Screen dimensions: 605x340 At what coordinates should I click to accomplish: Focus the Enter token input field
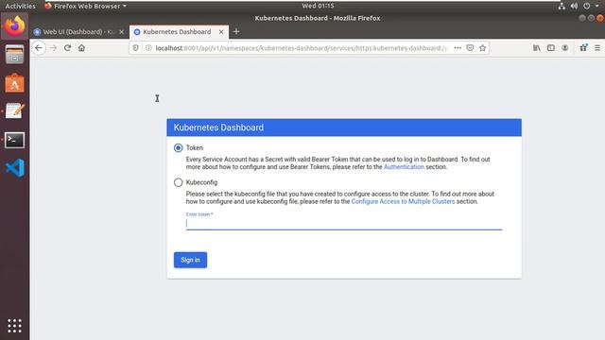[344, 224]
